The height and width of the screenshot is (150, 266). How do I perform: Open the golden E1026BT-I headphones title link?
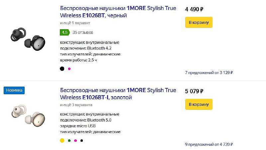118,94
